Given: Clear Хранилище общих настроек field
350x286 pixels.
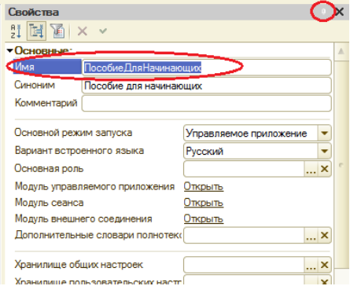Looking at the screenshot, I should pos(324,265).
